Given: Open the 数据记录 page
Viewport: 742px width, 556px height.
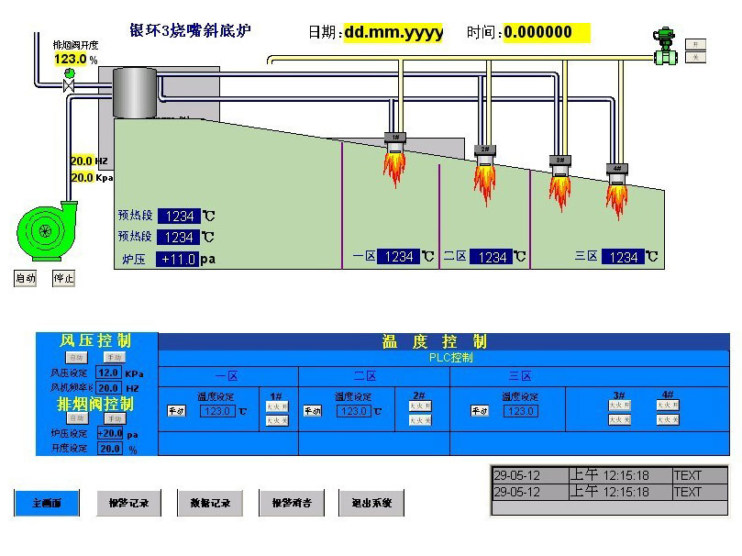Looking at the screenshot, I should pos(210,503).
